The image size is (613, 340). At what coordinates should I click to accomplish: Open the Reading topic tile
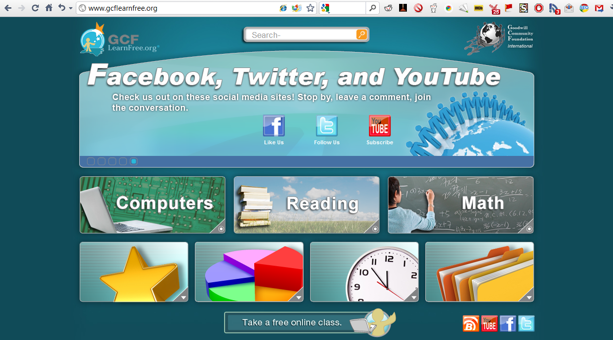307,205
